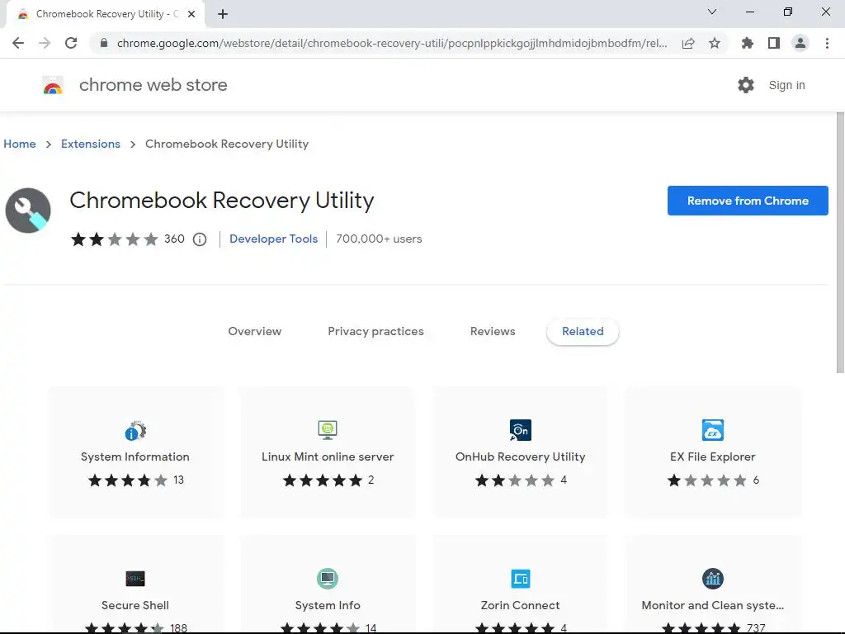845x634 pixels.
Task: Open the profile avatar menu
Action: (800, 43)
